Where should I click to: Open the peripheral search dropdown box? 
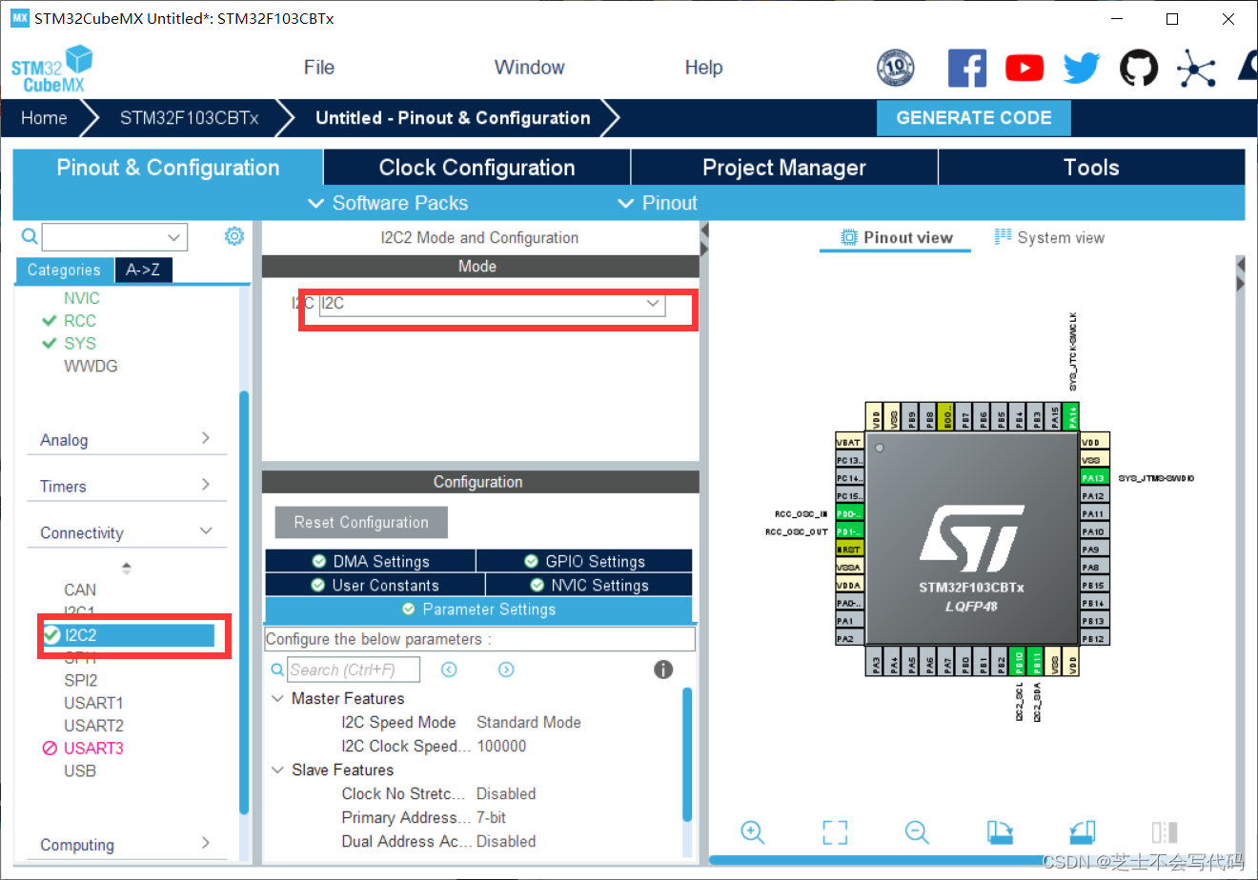coord(114,237)
